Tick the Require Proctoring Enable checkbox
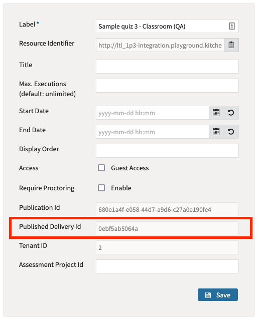This screenshot has width=259, height=320. click(101, 188)
